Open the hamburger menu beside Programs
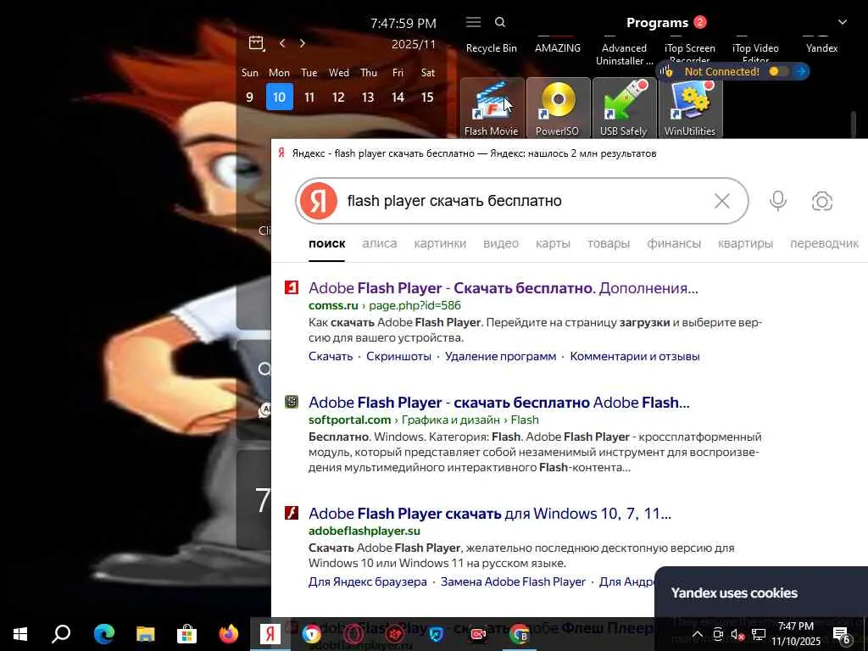This screenshot has width=868, height=651. 473,22
